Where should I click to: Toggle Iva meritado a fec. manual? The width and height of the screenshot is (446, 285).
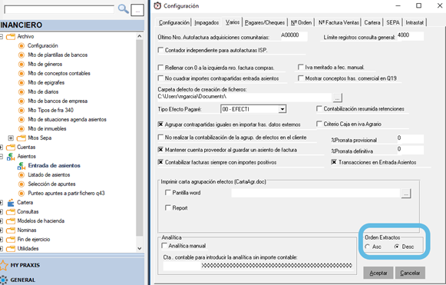click(x=301, y=67)
